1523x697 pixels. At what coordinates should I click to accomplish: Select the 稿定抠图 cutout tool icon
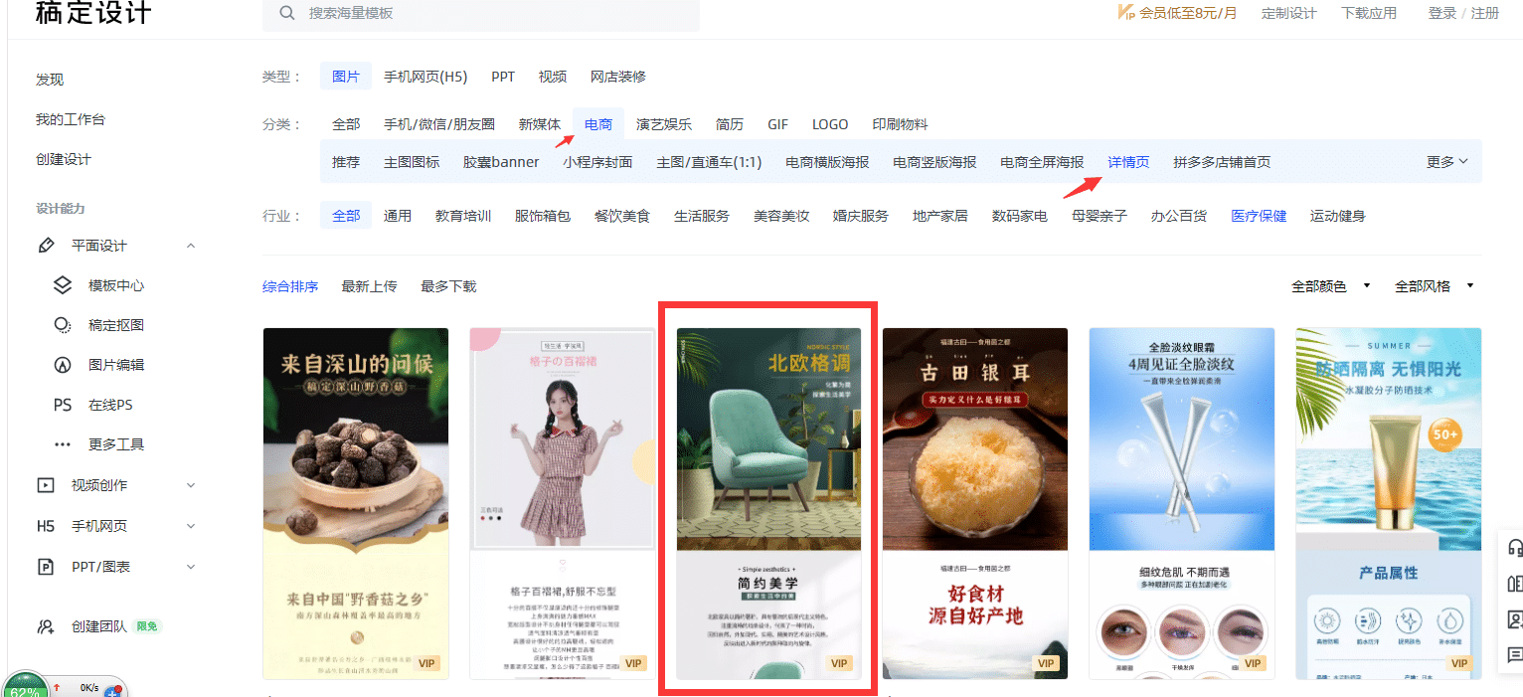62,325
